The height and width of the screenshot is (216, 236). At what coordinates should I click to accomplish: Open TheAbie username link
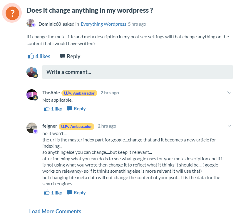(51, 93)
